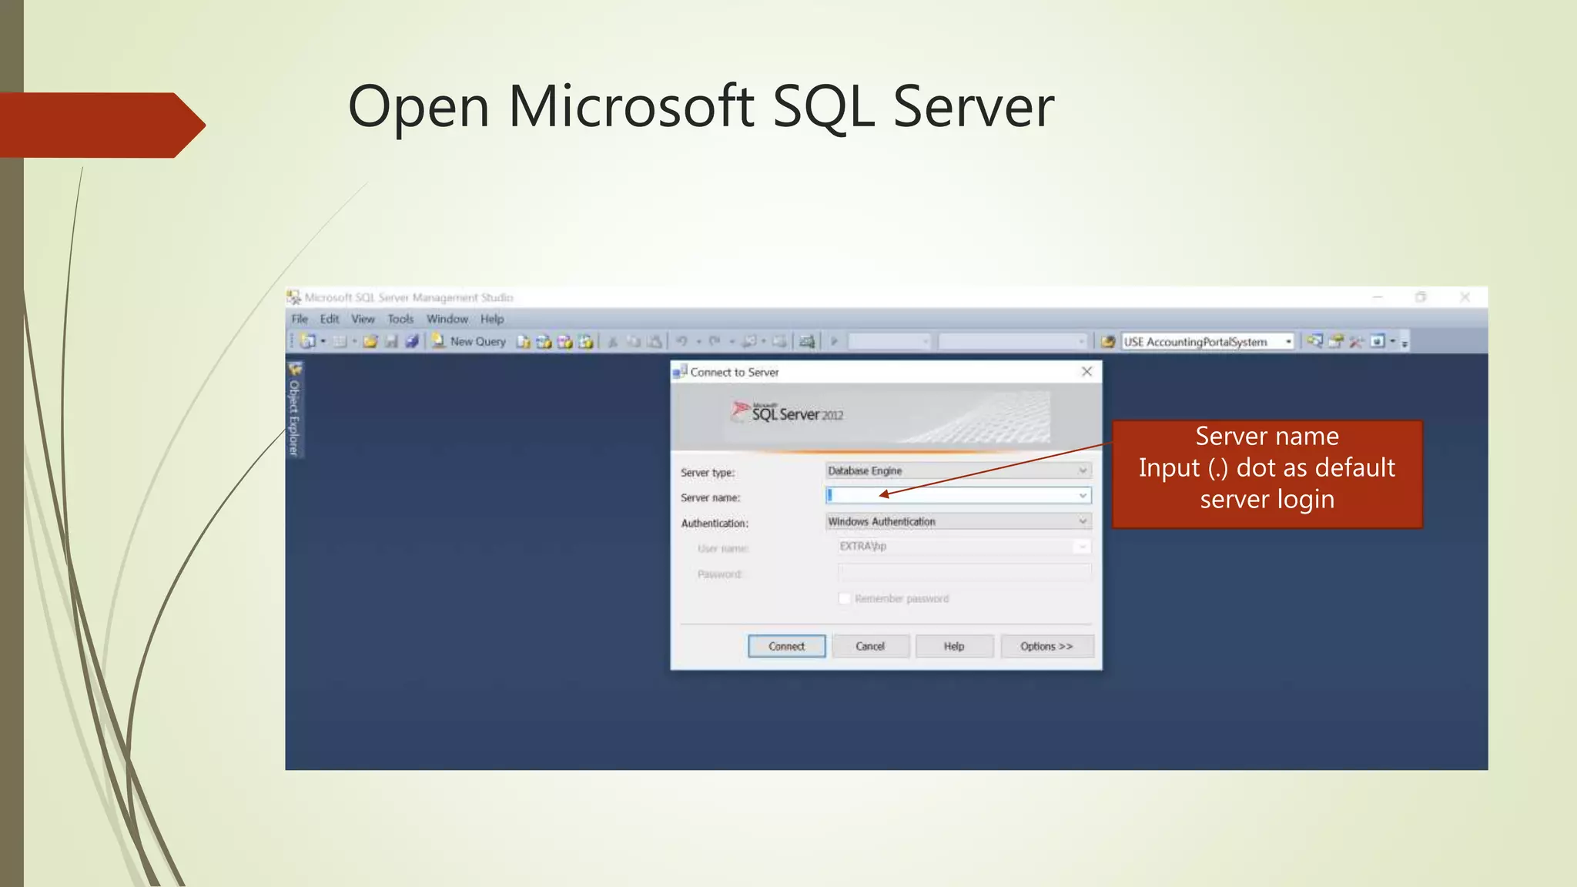Click the Connect button
Image resolution: width=1577 pixels, height=887 pixels.
coord(786,646)
